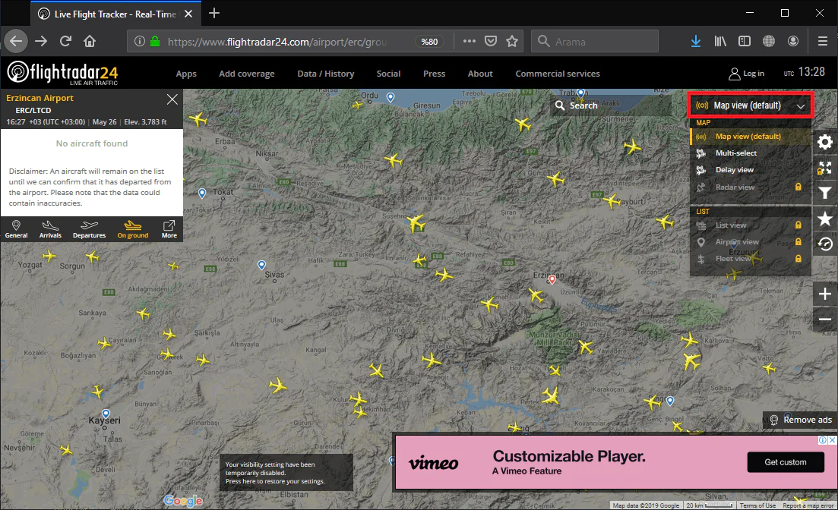Click the red Erzincan airport map pin
This screenshot has width=838, height=510.
(x=552, y=279)
